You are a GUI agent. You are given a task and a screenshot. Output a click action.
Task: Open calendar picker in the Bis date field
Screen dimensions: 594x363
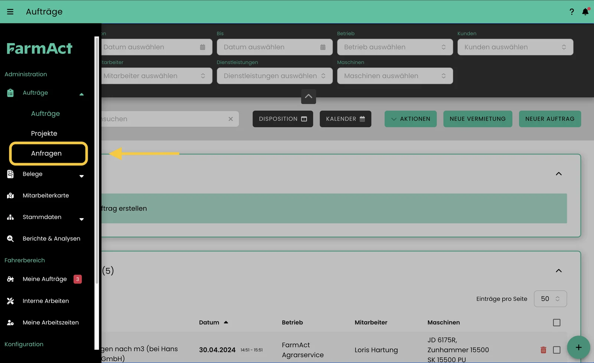(323, 47)
